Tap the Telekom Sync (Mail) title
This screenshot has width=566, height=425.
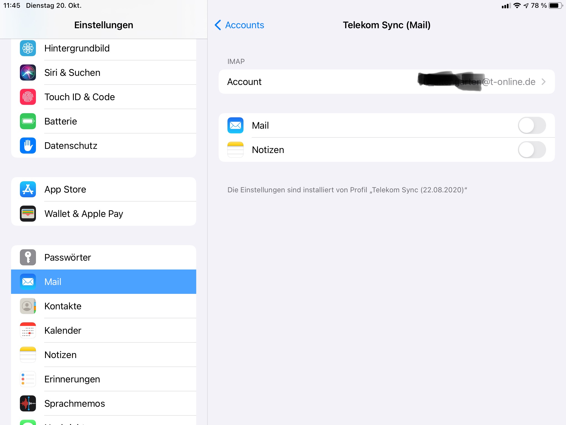[387, 25]
